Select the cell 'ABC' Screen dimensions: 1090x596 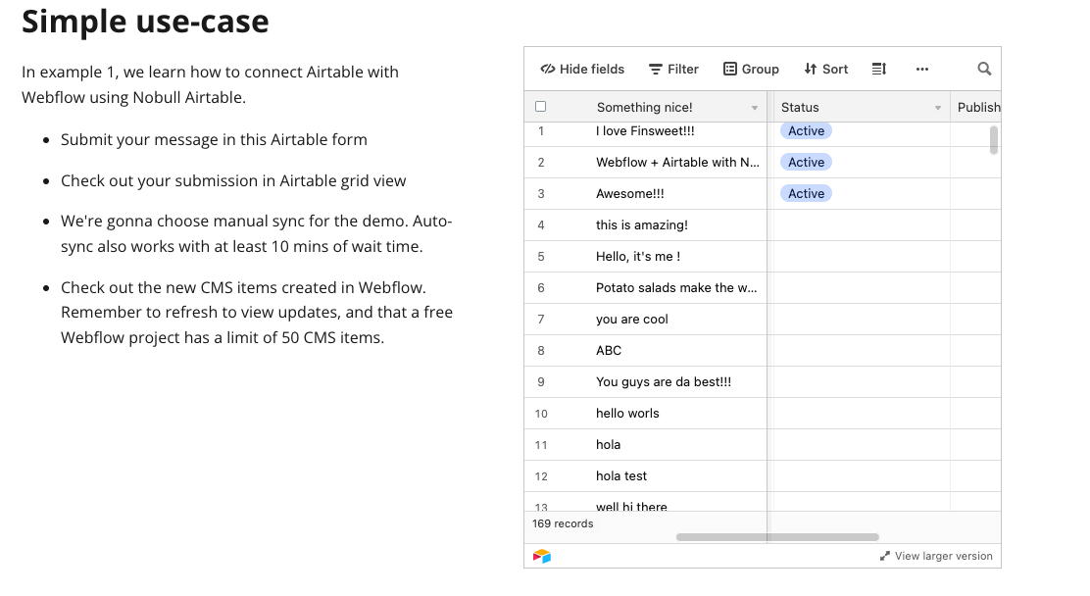tap(676, 350)
